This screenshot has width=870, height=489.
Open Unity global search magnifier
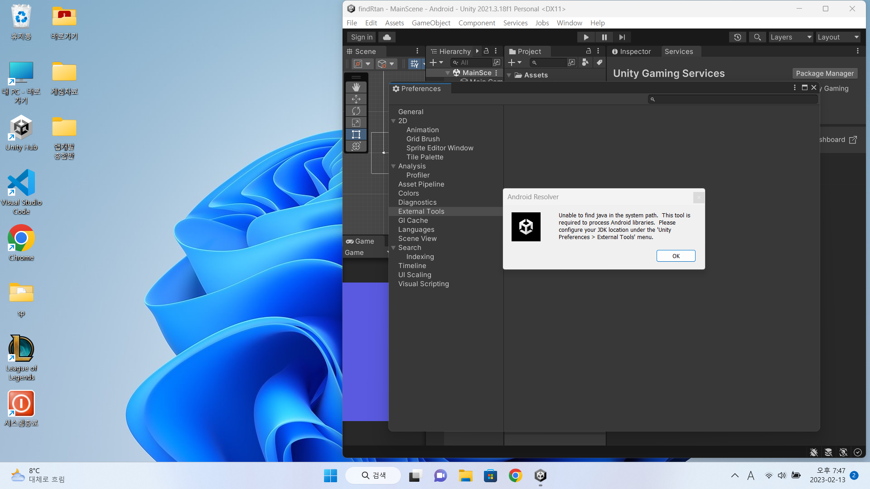(x=757, y=37)
